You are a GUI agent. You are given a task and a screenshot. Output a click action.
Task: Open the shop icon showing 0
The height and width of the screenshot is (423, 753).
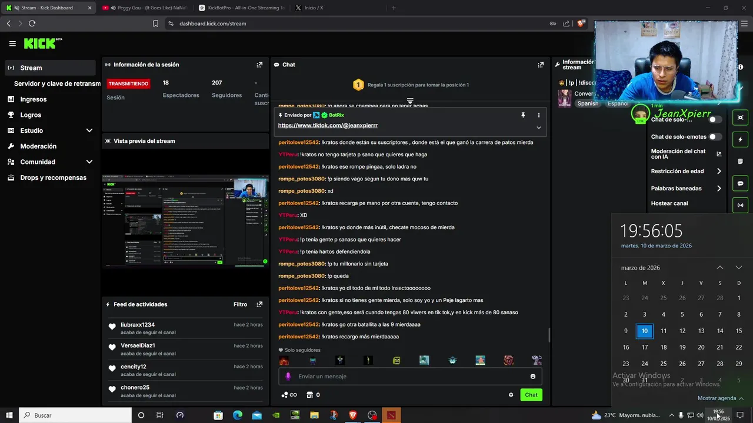pos(314,395)
